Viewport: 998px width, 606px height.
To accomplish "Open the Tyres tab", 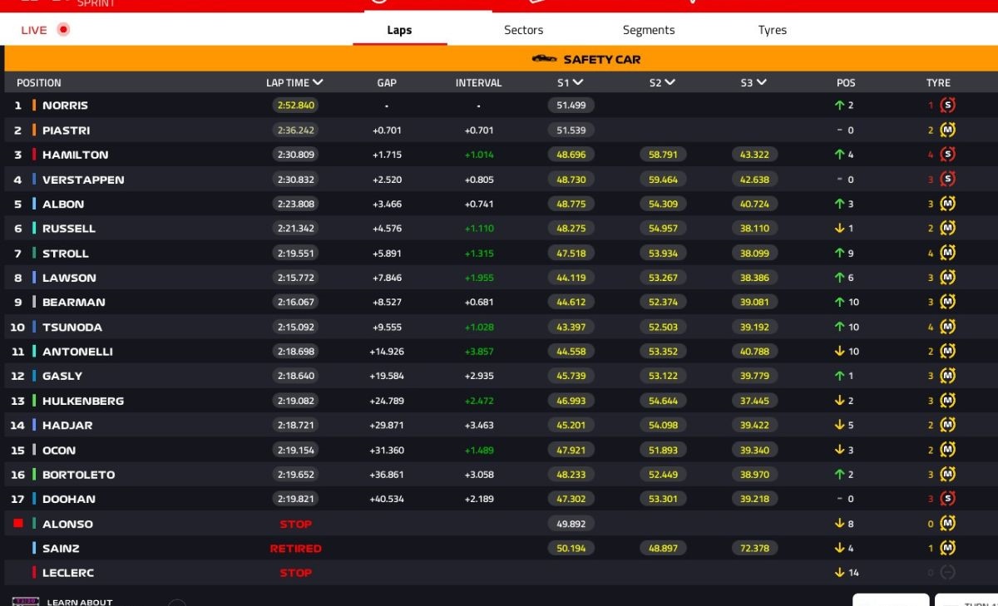I will [x=772, y=30].
